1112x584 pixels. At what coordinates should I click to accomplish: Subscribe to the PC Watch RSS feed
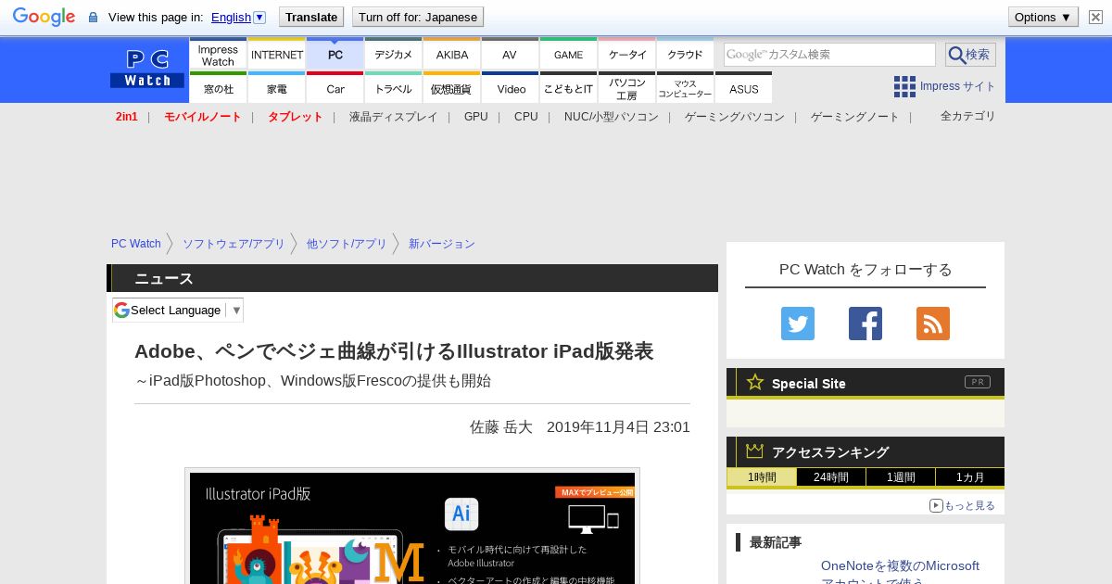933,324
